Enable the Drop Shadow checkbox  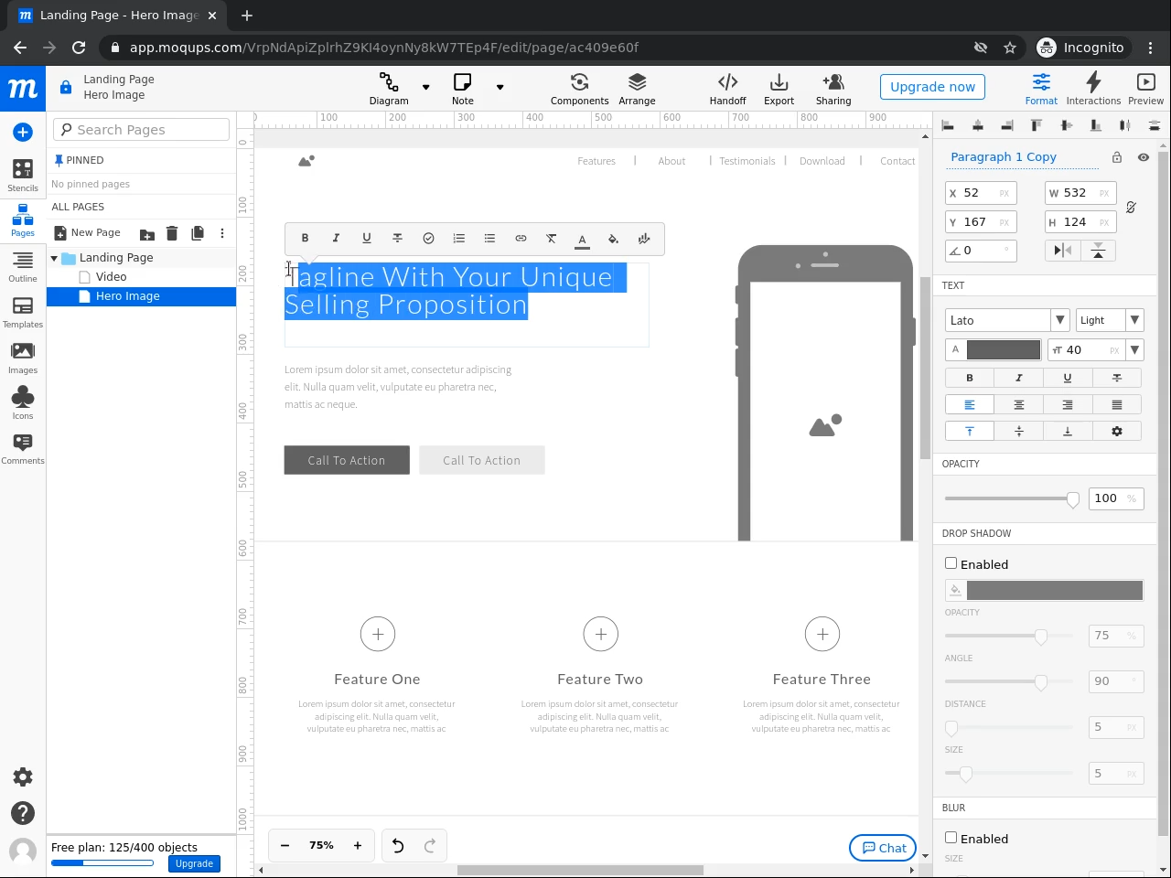click(951, 563)
